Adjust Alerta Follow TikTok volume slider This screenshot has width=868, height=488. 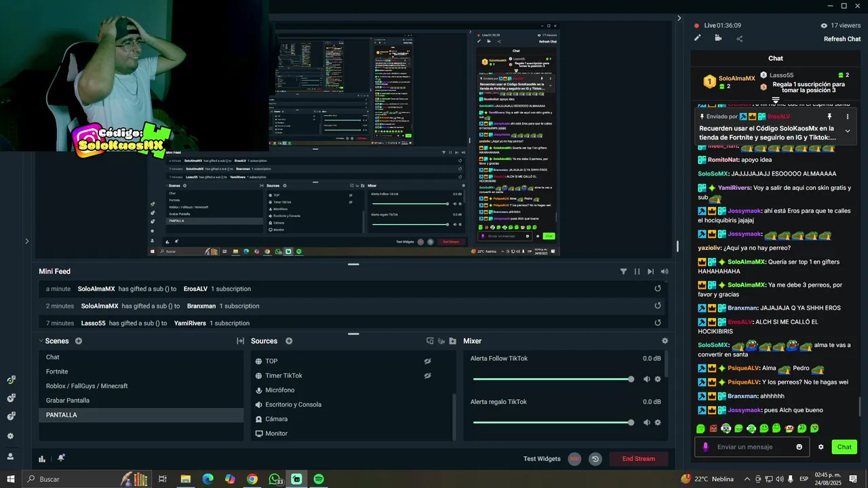553,379
